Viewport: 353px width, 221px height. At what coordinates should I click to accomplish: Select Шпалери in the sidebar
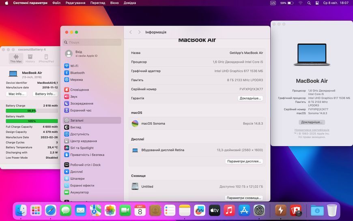[92, 179]
